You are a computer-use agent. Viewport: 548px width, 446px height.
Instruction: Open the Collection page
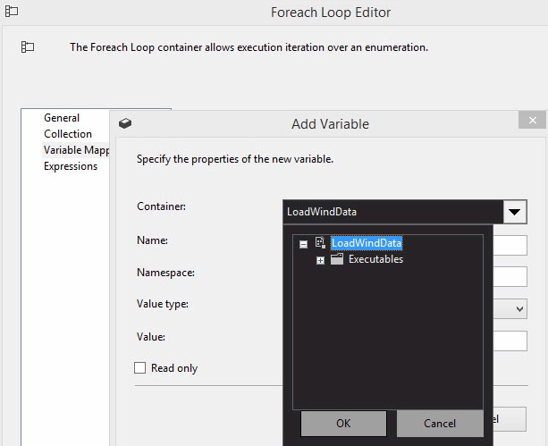pos(68,134)
